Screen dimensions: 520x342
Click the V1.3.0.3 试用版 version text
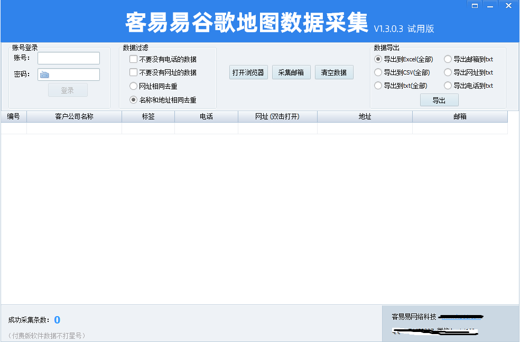coord(404,29)
